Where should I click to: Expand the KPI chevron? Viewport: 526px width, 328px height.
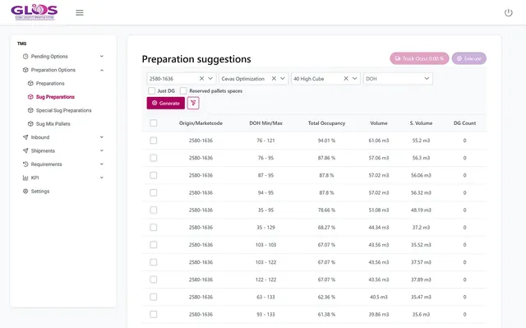pos(102,178)
